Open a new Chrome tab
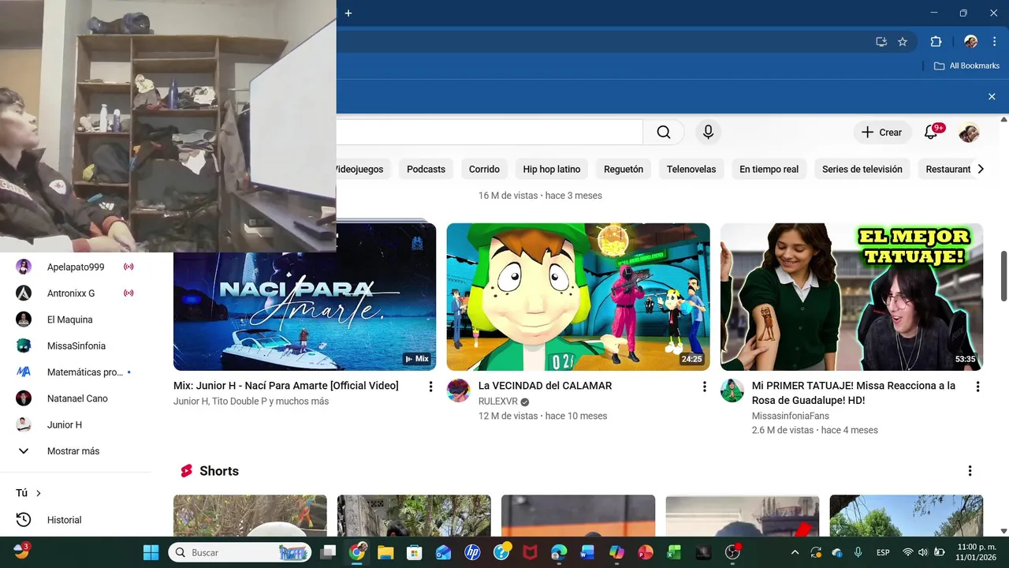This screenshot has height=568, width=1009. (x=348, y=13)
